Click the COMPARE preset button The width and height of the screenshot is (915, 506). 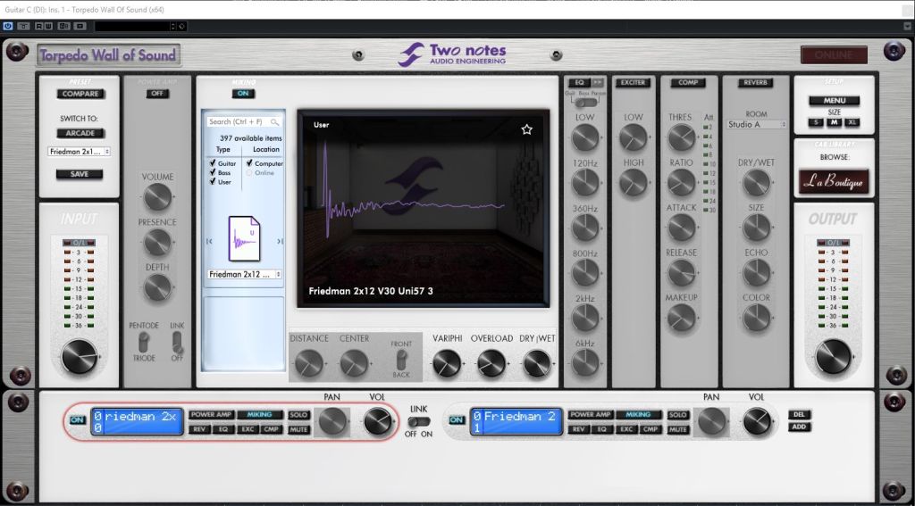[80, 94]
